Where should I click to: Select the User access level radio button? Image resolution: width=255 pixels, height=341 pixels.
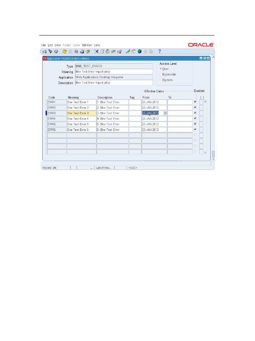[161, 69]
